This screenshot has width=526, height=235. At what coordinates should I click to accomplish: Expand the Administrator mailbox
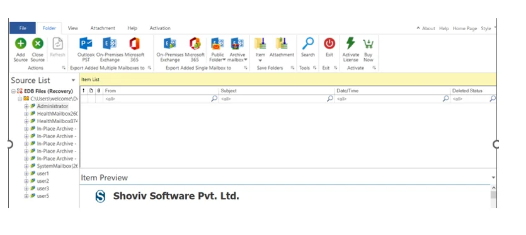point(26,106)
